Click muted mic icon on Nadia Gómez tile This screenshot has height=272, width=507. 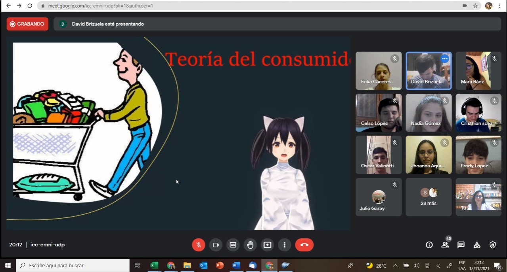[x=444, y=101]
